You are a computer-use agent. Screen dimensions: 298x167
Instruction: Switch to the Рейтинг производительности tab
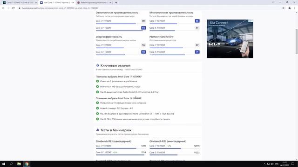coord(94,3)
